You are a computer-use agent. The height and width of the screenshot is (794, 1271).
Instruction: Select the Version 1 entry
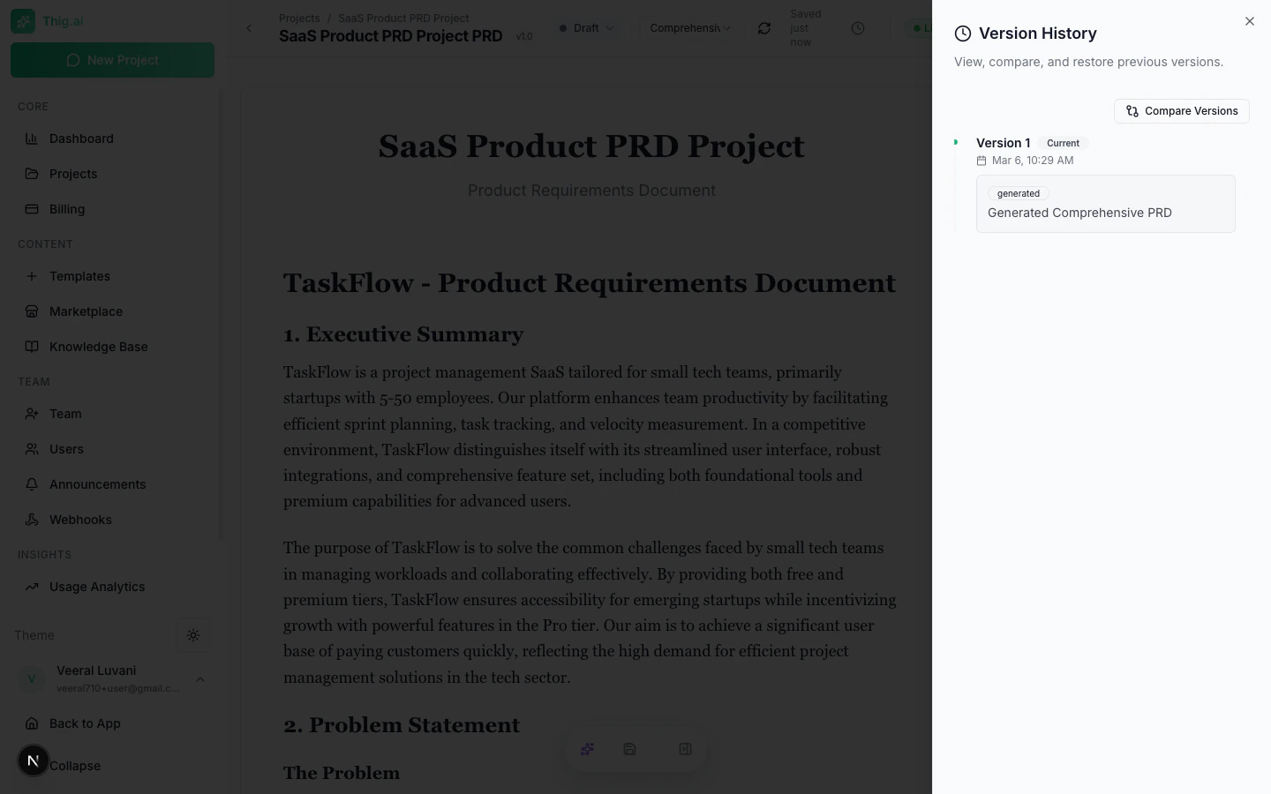click(x=1003, y=143)
